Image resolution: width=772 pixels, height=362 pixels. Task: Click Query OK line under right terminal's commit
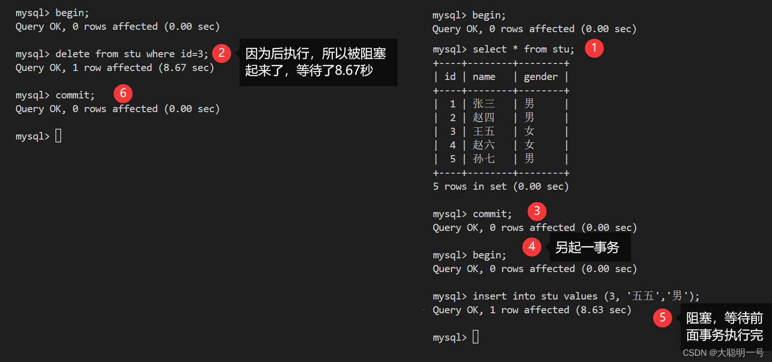tap(535, 228)
